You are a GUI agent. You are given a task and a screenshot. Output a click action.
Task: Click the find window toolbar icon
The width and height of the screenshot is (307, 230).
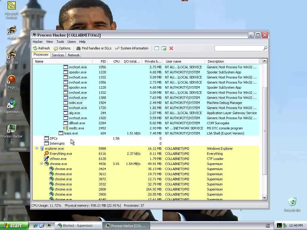point(156,48)
